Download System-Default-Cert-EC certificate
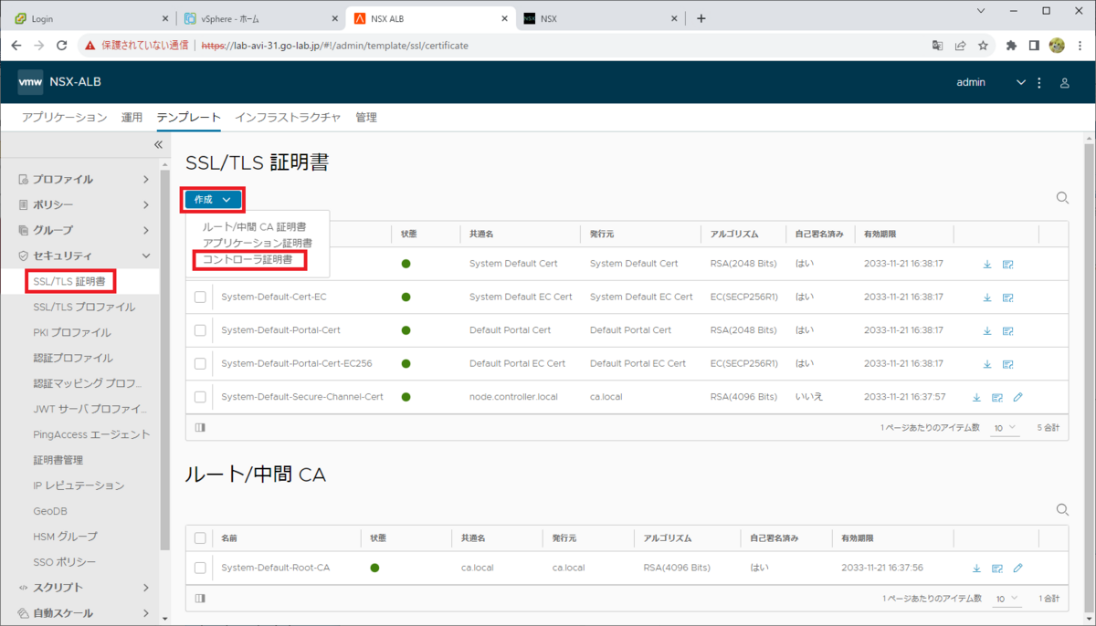The height and width of the screenshot is (626, 1096). tap(987, 297)
